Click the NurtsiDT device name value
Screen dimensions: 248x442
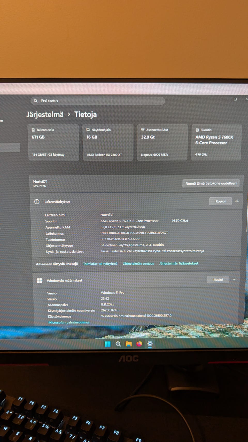(107, 215)
